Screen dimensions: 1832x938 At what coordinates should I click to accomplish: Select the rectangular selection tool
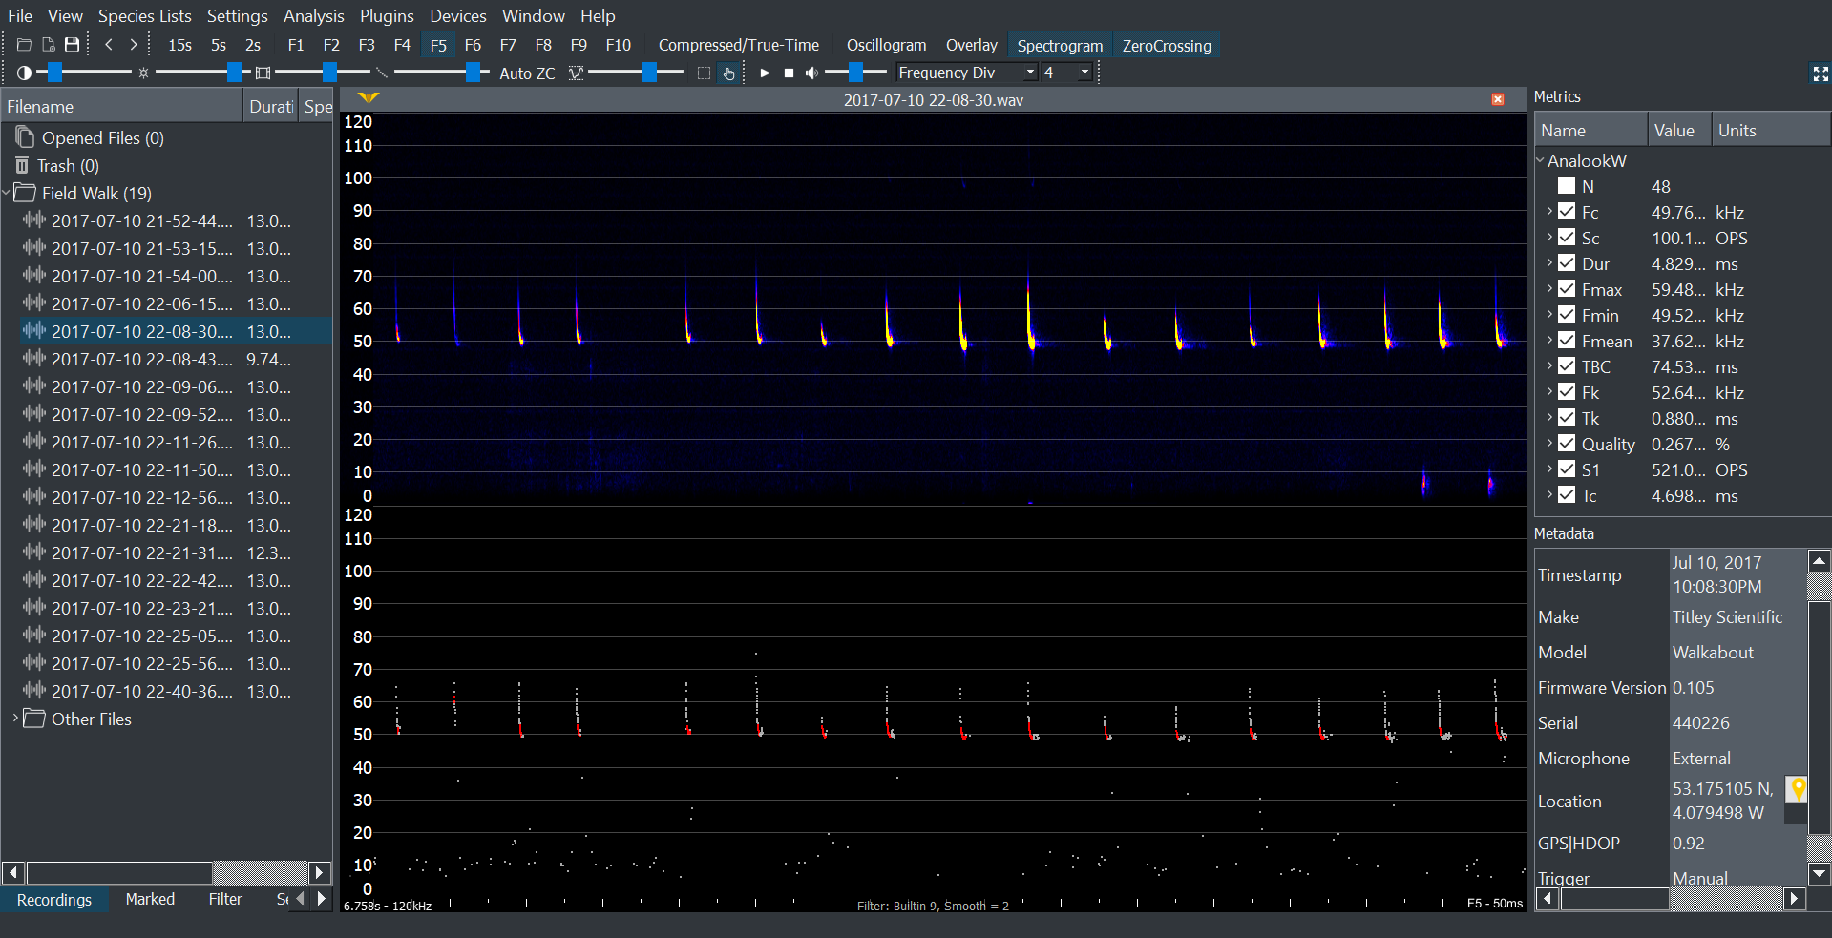704,73
